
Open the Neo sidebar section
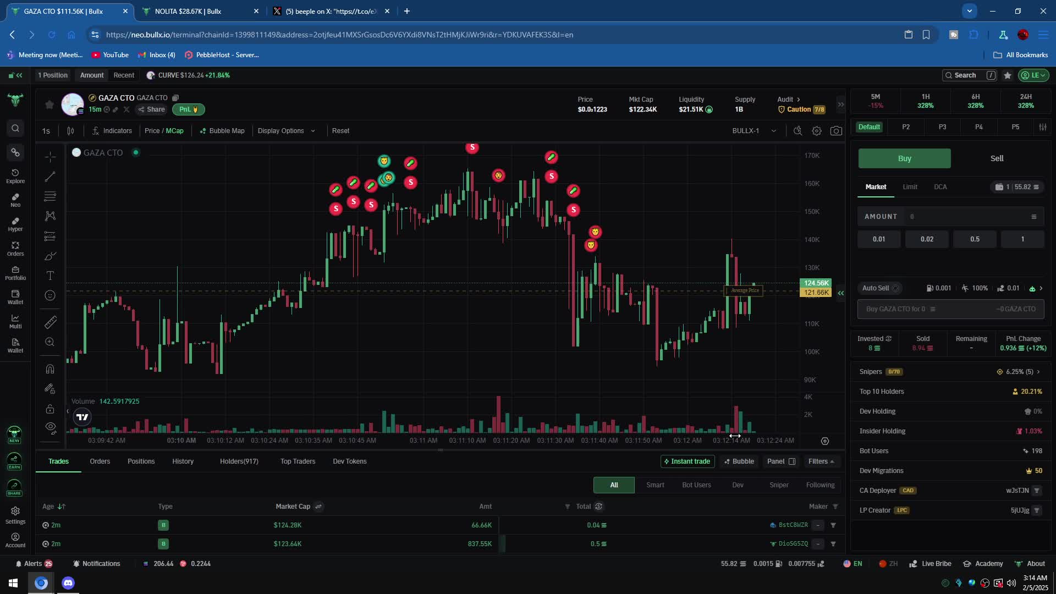(x=15, y=200)
